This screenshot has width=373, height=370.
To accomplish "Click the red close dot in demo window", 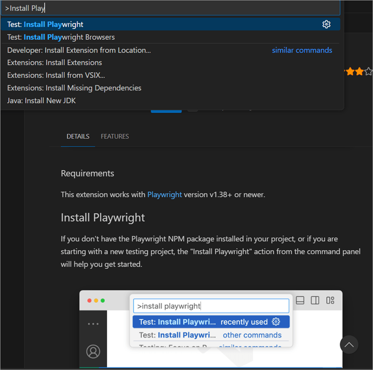I will [x=90, y=300].
